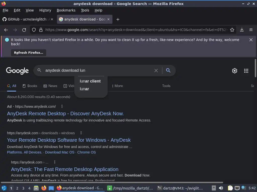Launch file manager from taskbar
This screenshot has width=257, height=192.
(36, 188)
